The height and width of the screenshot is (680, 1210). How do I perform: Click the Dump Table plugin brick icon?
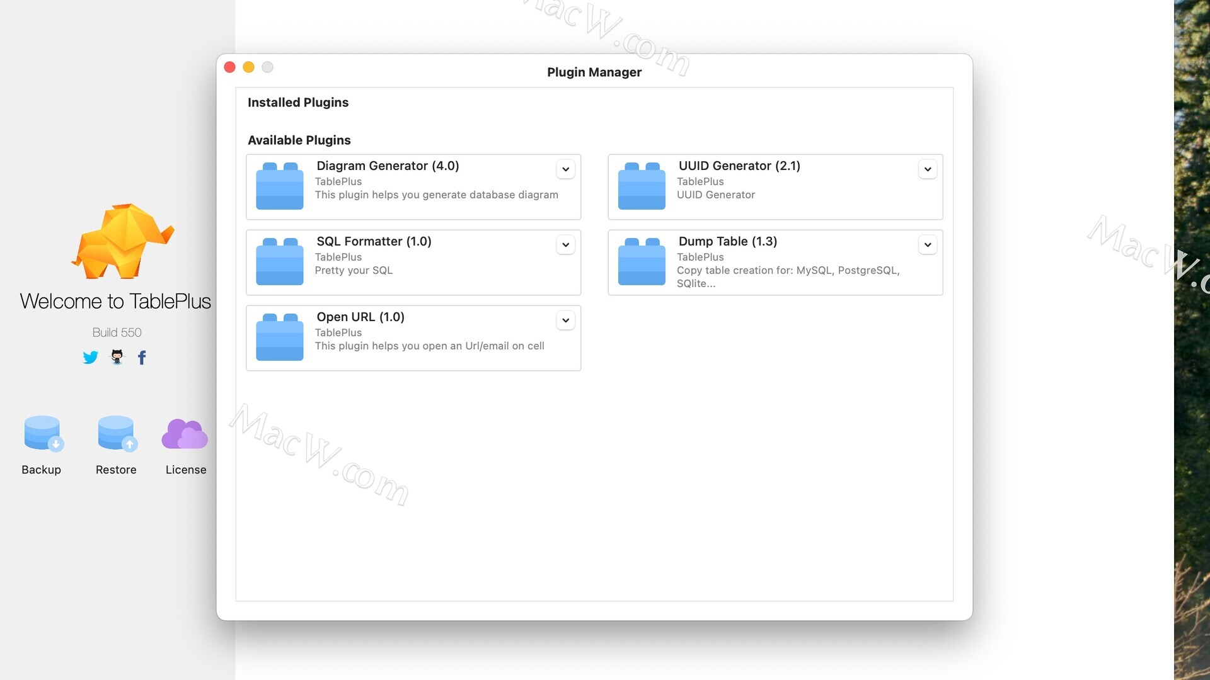[x=642, y=261]
